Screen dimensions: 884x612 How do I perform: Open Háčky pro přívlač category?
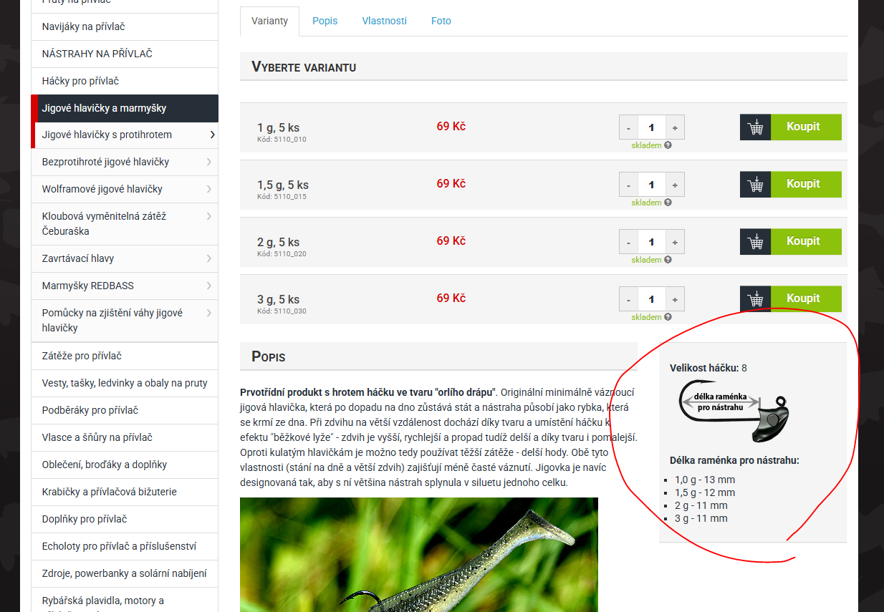click(x=125, y=81)
